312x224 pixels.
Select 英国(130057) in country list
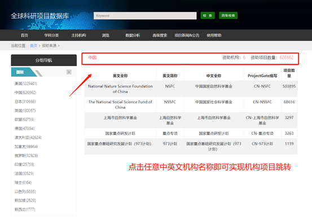[25, 111]
